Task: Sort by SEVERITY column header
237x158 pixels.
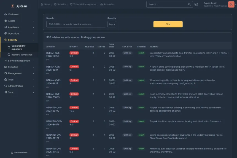Action: 74,47
